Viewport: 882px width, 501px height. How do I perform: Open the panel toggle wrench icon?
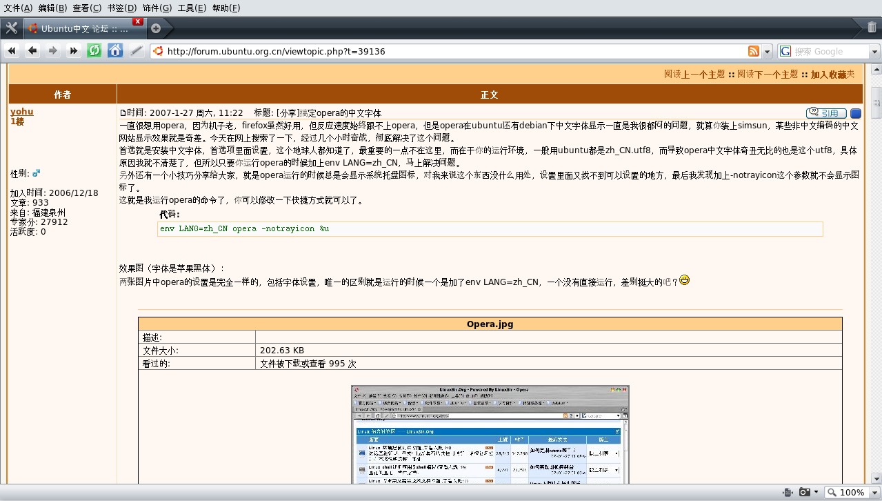click(11, 28)
